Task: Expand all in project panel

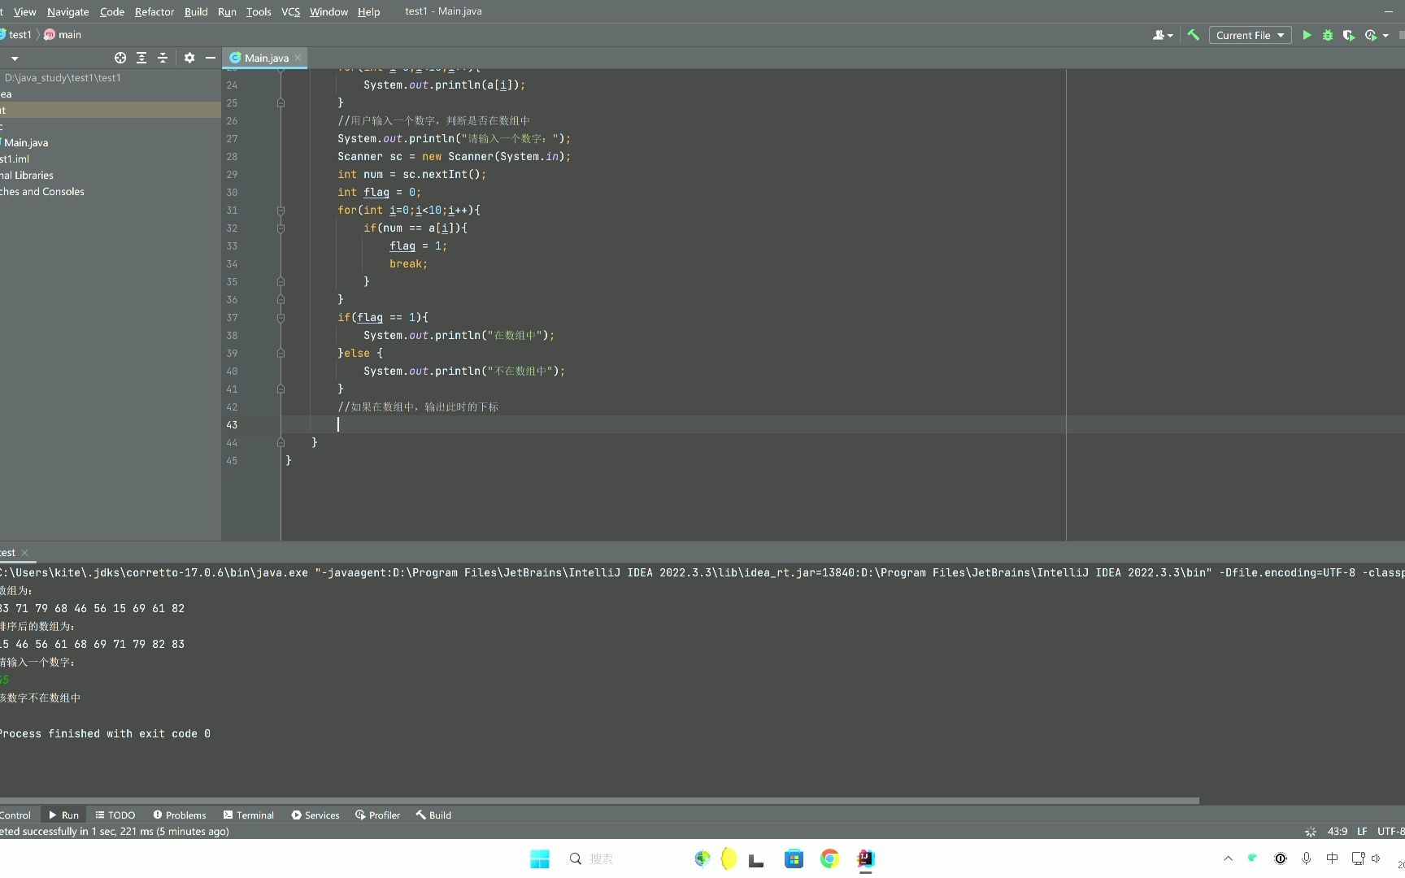Action: coord(141,58)
